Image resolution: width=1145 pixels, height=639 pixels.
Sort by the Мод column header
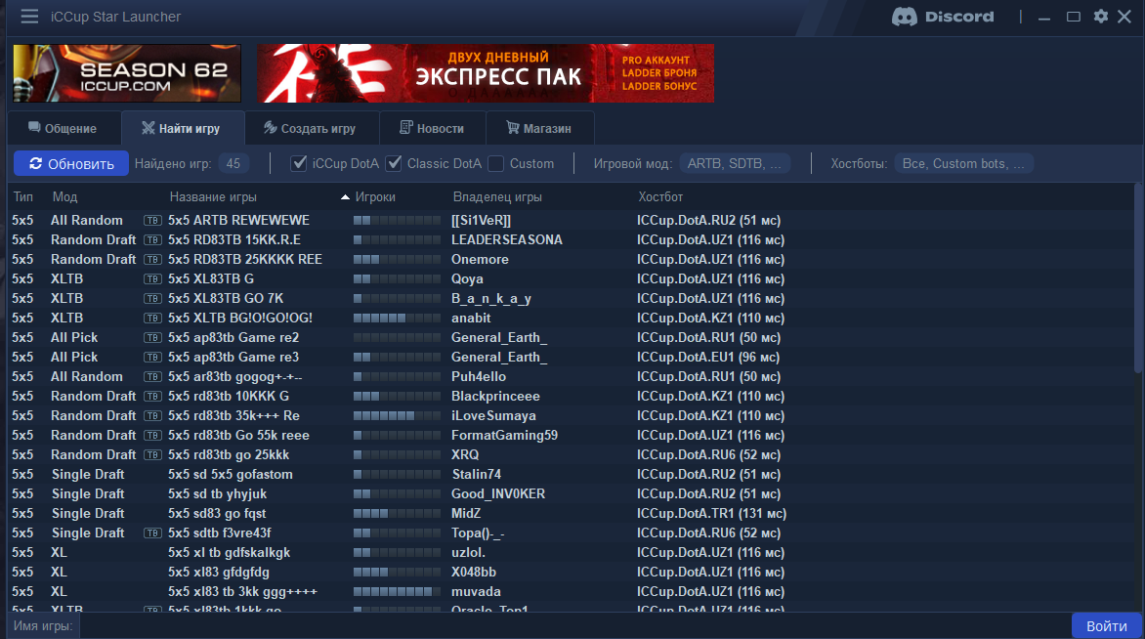click(x=65, y=197)
